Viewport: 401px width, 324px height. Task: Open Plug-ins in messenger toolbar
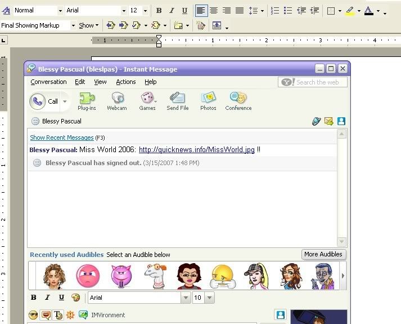point(87,101)
